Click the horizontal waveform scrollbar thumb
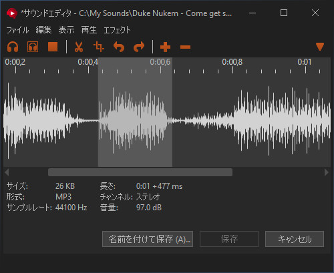This screenshot has height=273, width=334. (140, 172)
